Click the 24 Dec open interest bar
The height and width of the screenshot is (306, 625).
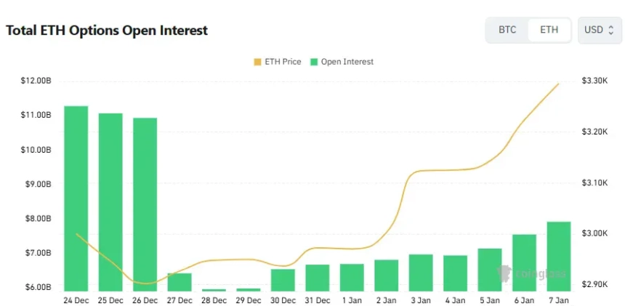pos(76,198)
